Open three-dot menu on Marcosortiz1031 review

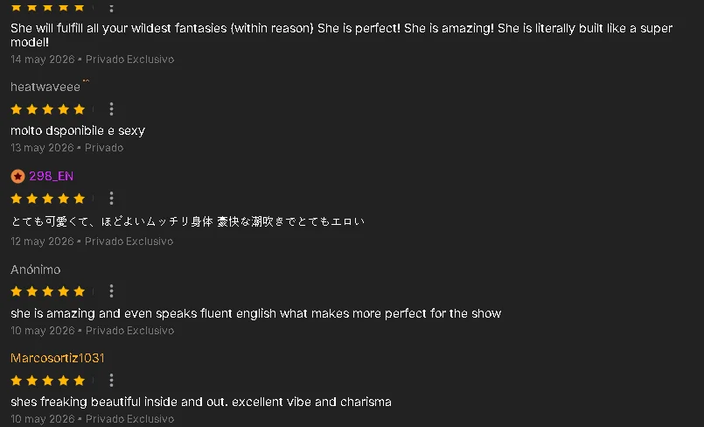click(111, 381)
